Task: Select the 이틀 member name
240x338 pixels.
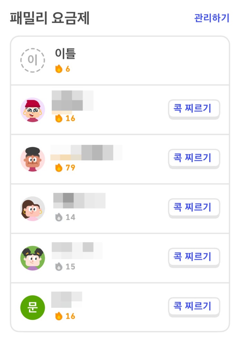Action: point(65,54)
